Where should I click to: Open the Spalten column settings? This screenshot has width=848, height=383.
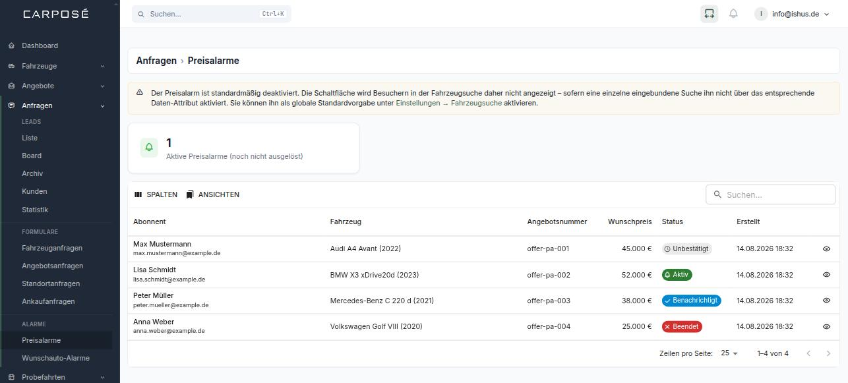tap(156, 194)
